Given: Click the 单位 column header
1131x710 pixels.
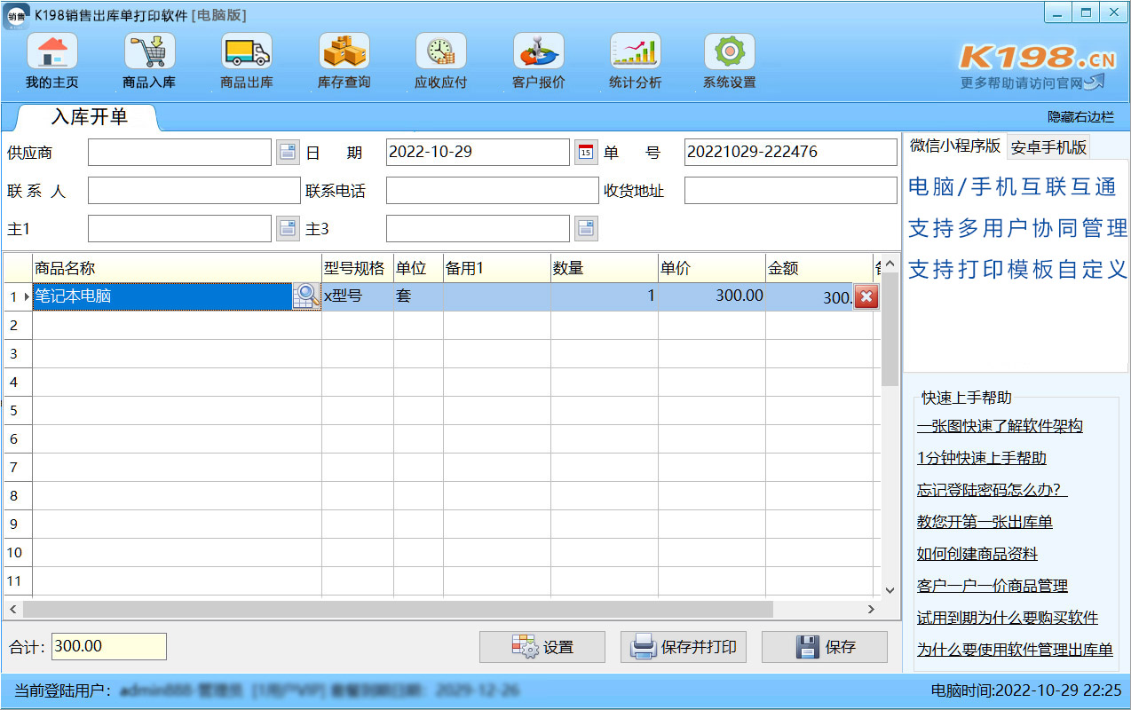Looking at the screenshot, I should (418, 269).
